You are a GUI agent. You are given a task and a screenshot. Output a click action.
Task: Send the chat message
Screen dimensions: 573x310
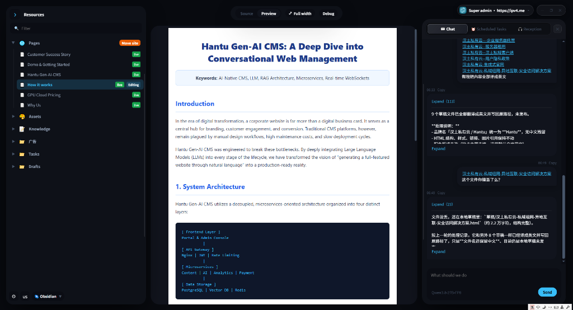[x=547, y=293]
